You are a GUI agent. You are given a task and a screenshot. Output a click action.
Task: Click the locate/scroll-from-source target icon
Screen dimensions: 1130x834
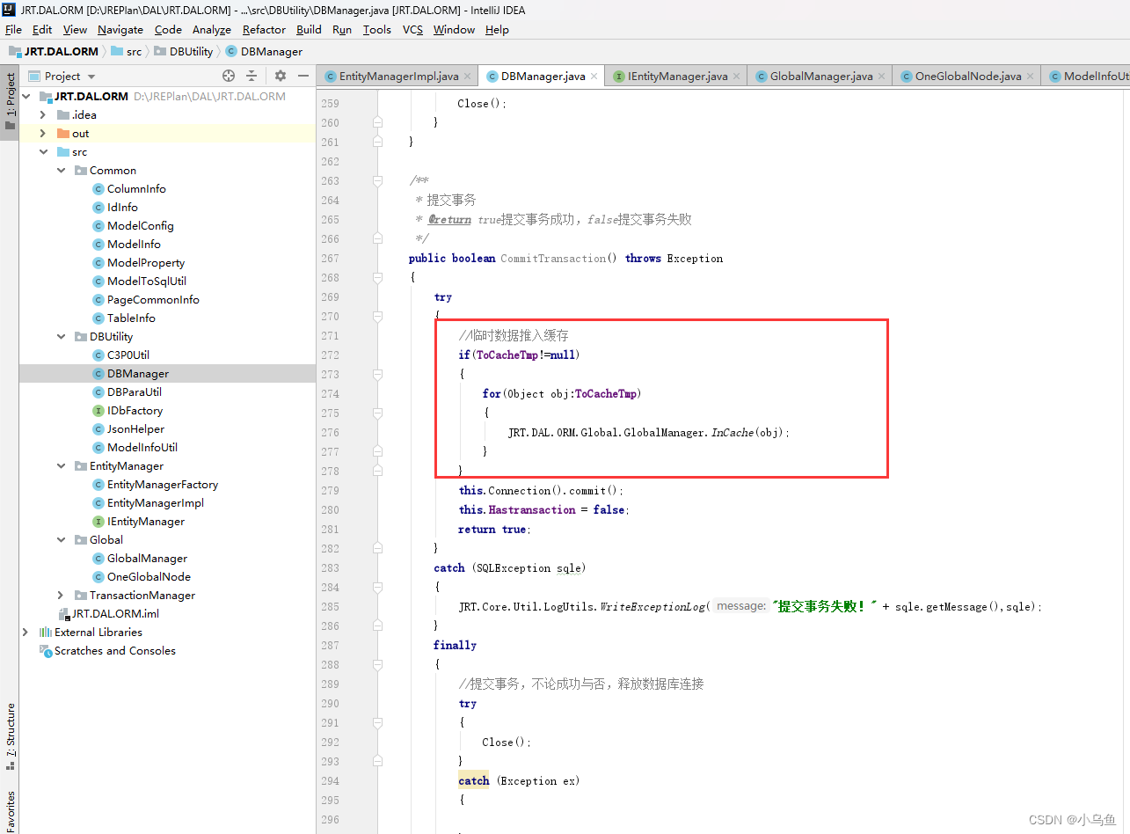point(229,76)
